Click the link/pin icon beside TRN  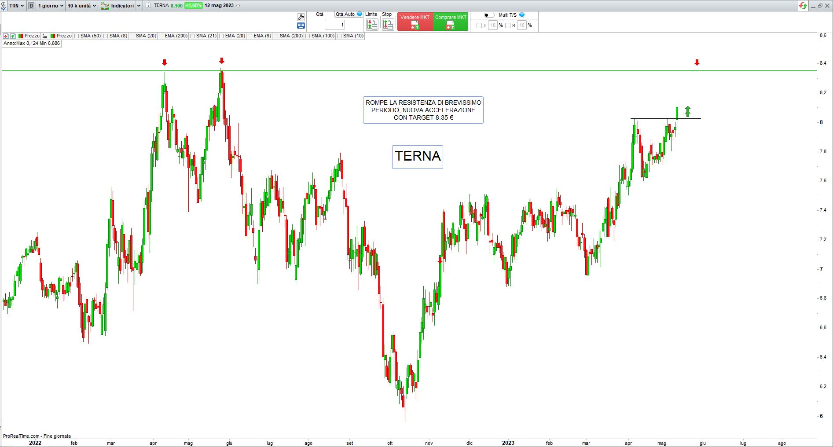tap(4, 6)
